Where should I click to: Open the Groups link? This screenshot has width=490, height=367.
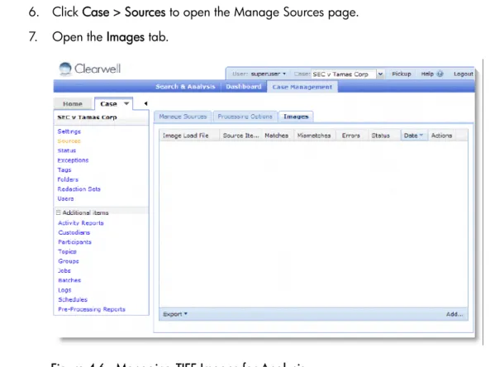tap(69, 261)
